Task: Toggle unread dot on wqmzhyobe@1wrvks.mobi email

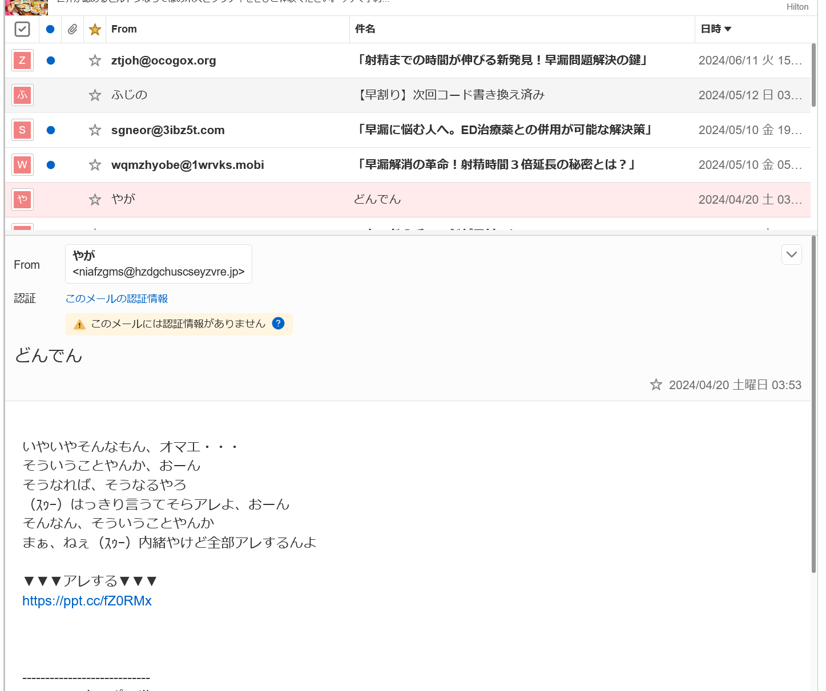Action: pos(51,165)
